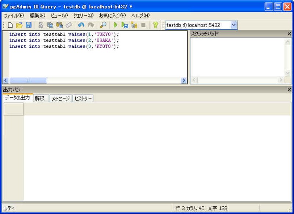Switch to the ヒストリー tab
294x214 pixels.
83,98
